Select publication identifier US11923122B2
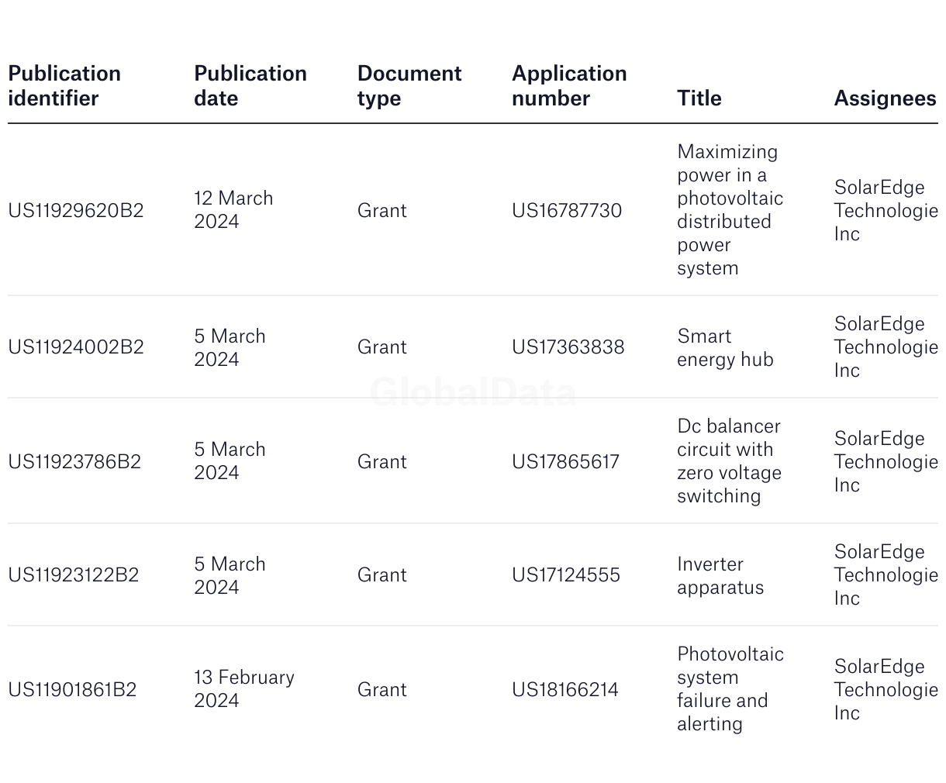The image size is (946, 783). coord(74,574)
